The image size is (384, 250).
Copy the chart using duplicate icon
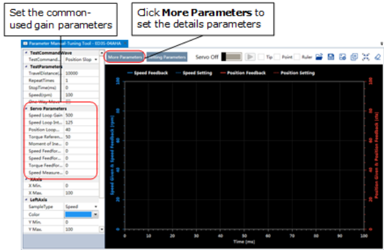pyautogui.click(x=354, y=57)
